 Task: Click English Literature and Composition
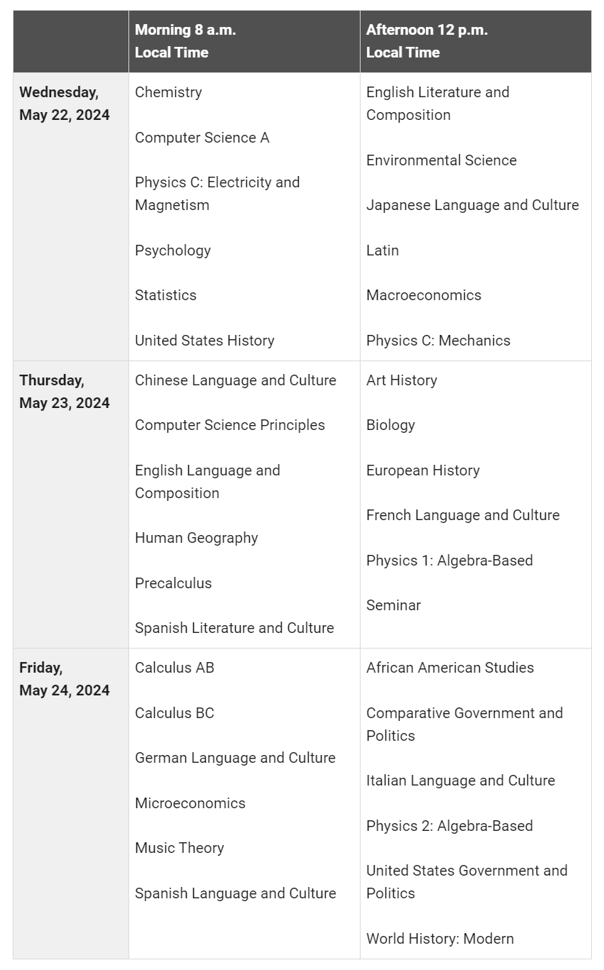click(x=437, y=104)
